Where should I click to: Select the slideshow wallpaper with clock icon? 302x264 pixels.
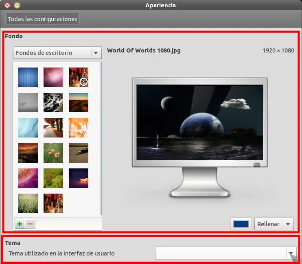click(x=79, y=77)
